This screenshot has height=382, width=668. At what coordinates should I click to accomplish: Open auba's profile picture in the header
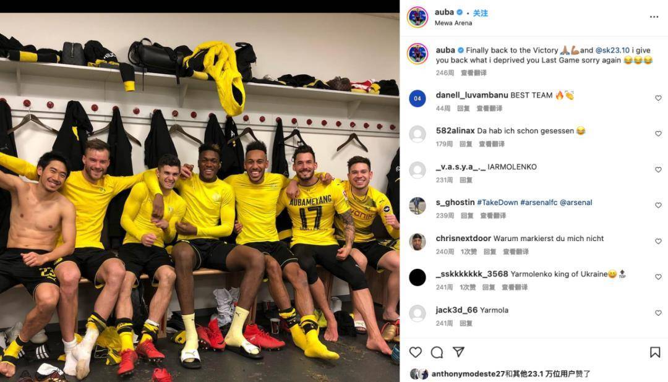417,17
